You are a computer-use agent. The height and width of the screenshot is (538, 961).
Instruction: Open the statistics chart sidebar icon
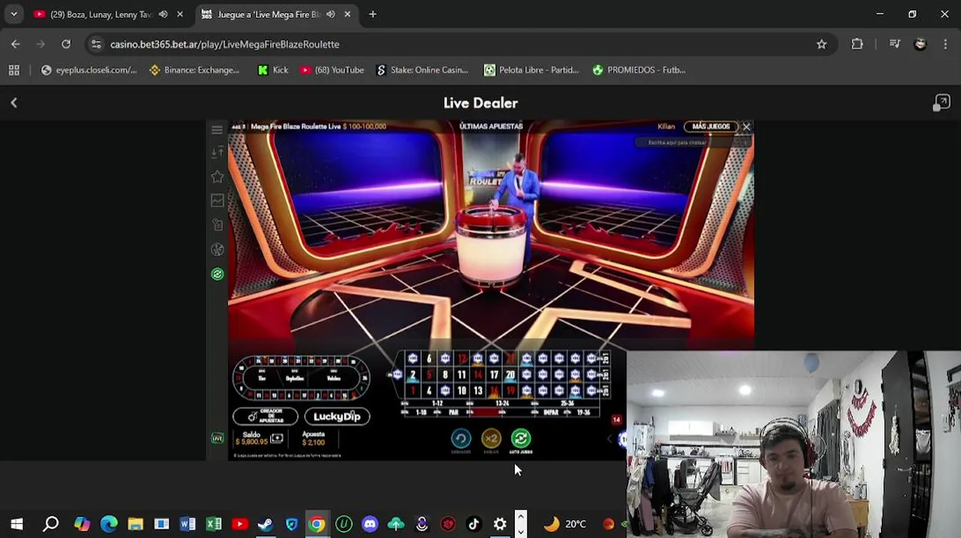pos(217,200)
